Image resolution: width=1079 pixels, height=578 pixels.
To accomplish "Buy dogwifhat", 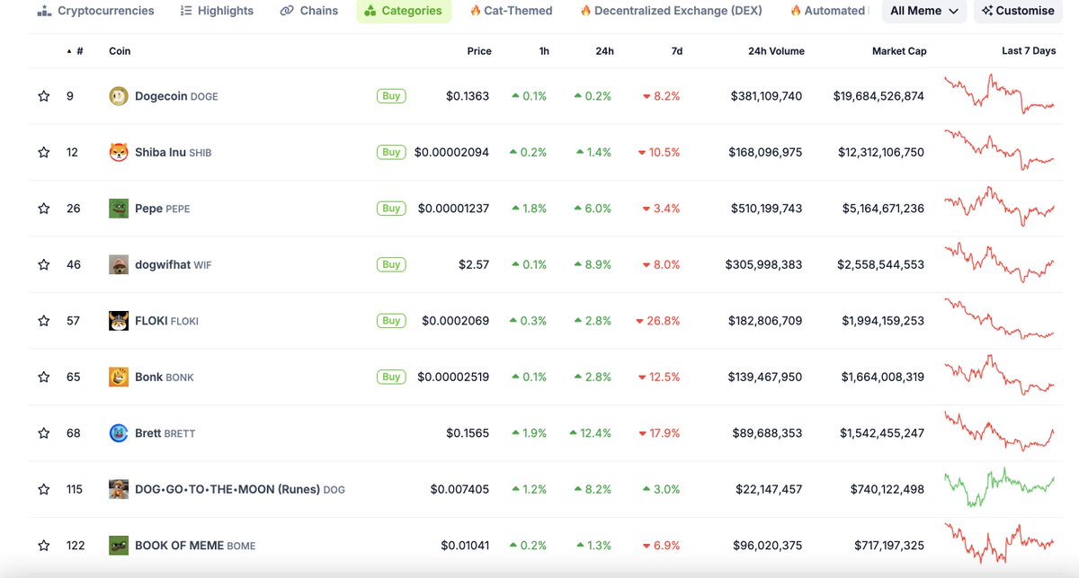I will tap(391, 264).
